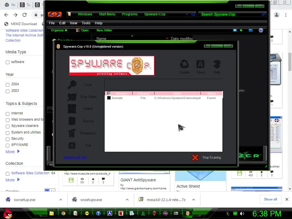Click the 7z icon on the taskbar
292x219 pixels.
(176, 213)
